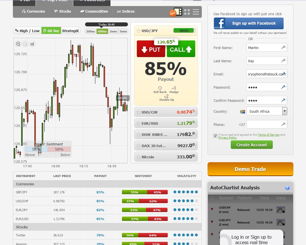Screen dimensions: 306x245
Task: Favorite USD/JPY with the star
Action: [138, 31]
